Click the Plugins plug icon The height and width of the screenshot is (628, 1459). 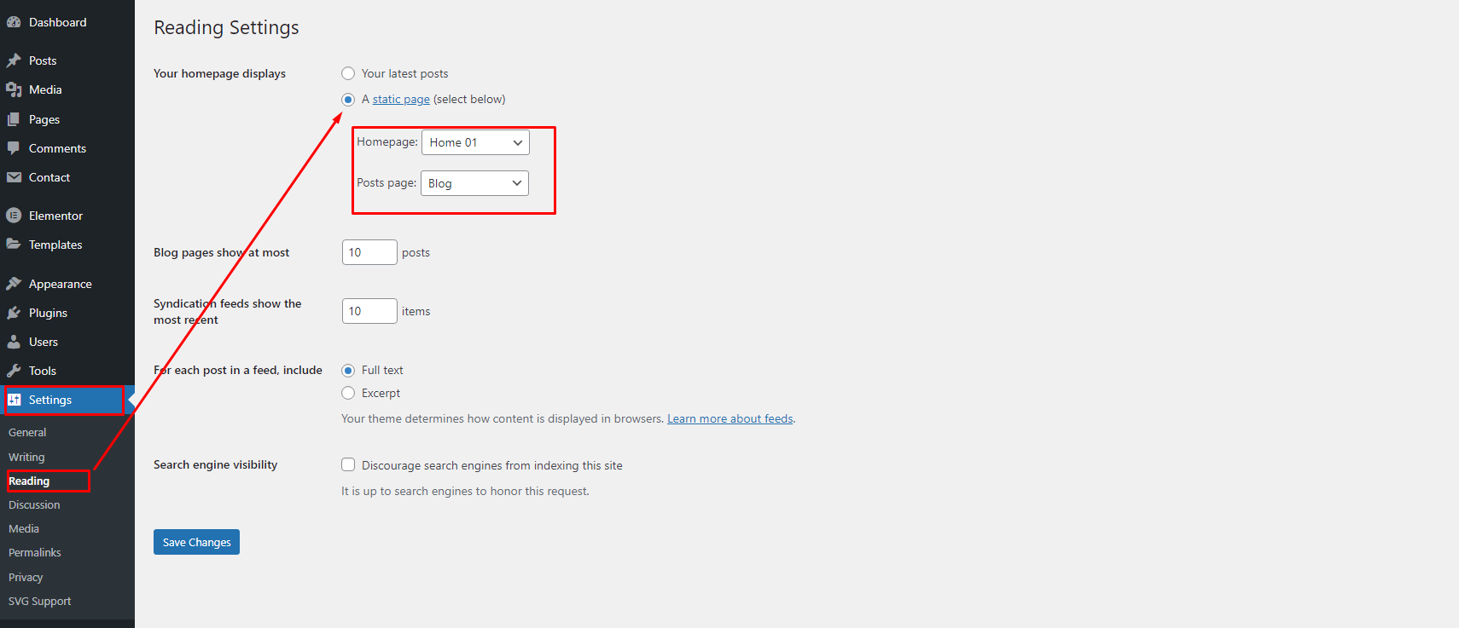click(x=14, y=313)
